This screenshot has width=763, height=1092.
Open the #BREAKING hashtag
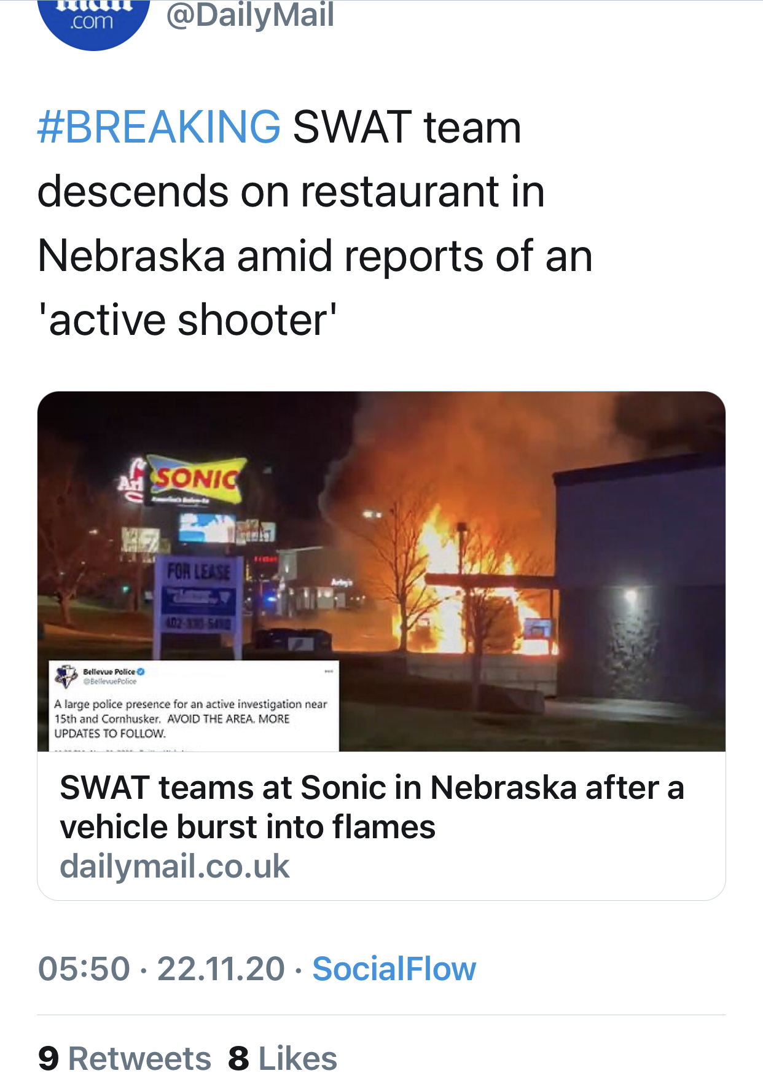(x=159, y=127)
